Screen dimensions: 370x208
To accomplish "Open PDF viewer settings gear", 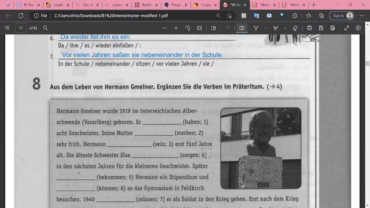I will point(358,28).
